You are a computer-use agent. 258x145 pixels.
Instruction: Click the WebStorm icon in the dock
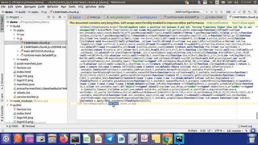pos(179,139)
